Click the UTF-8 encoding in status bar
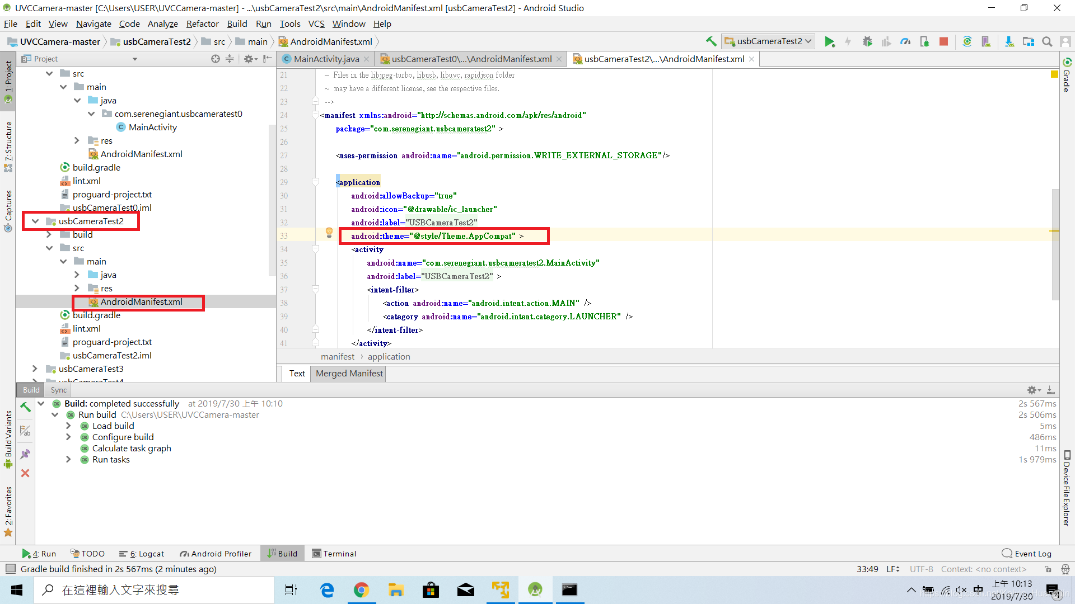 point(921,569)
